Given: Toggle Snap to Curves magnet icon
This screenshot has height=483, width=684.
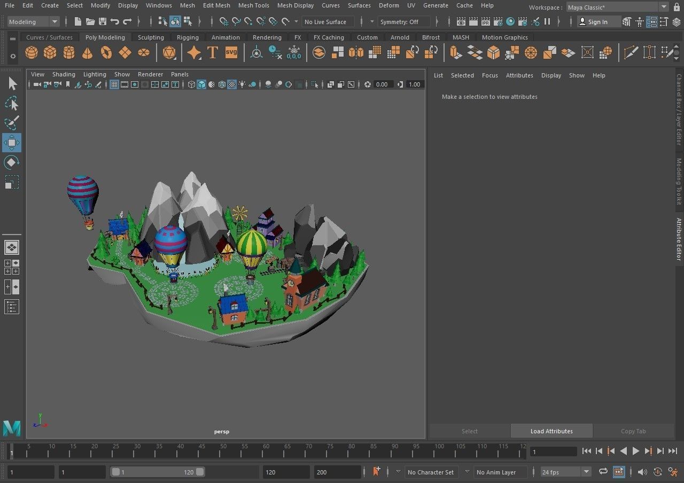Looking at the screenshot, I should tap(236, 22).
